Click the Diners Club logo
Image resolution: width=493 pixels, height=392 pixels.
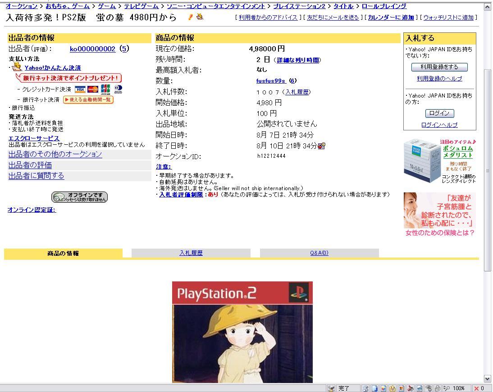coord(118,89)
